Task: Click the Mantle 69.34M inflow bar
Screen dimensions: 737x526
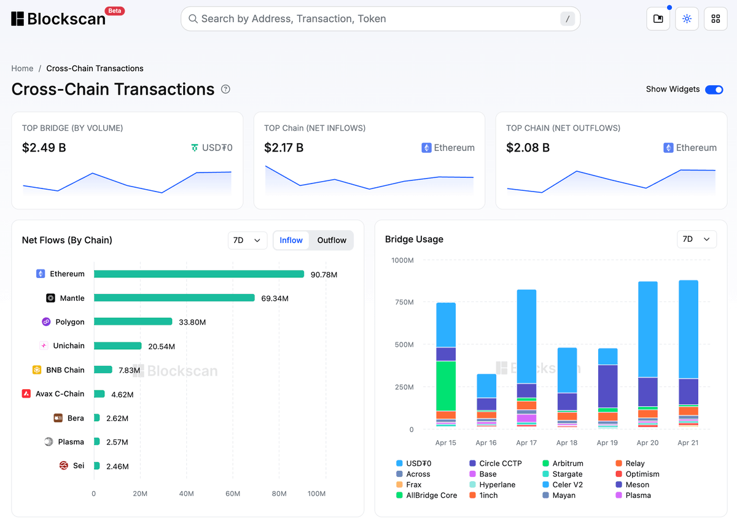Action: (174, 298)
